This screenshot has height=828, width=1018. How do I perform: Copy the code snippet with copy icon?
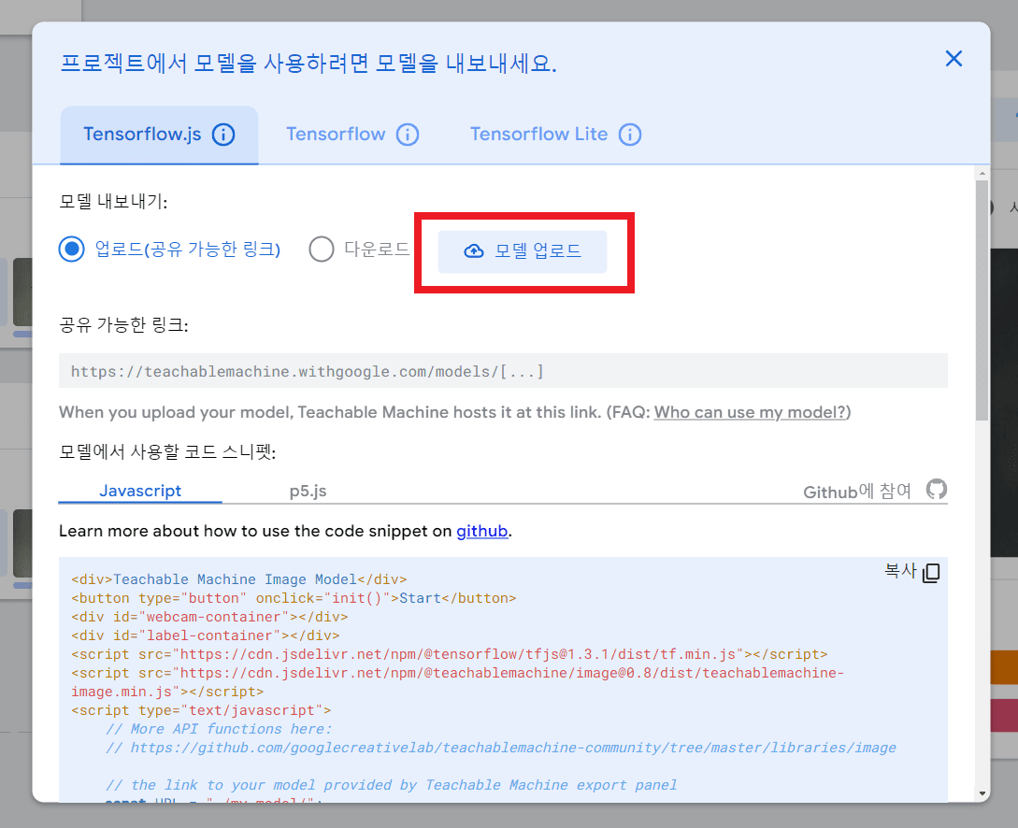931,572
